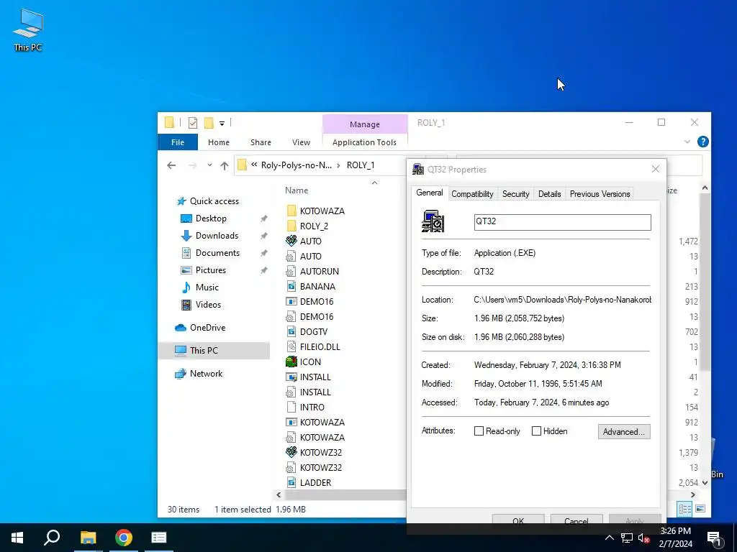Viewport: 737px width, 552px height.
Task: Click the network tray icon
Action: (x=627, y=538)
